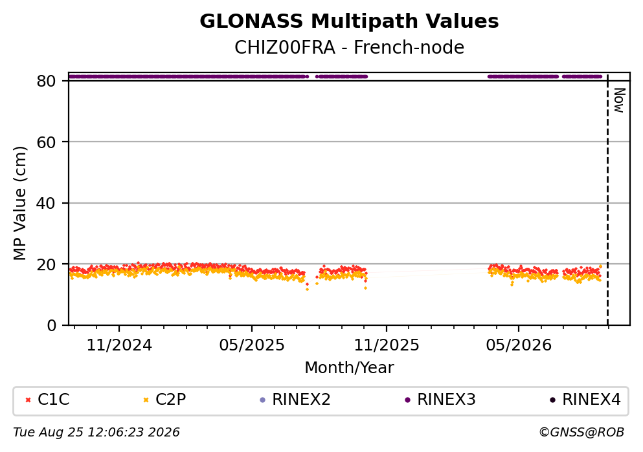Click the 05/2026 x-axis tick label
This screenshot has height=452, width=643.
click(519, 345)
